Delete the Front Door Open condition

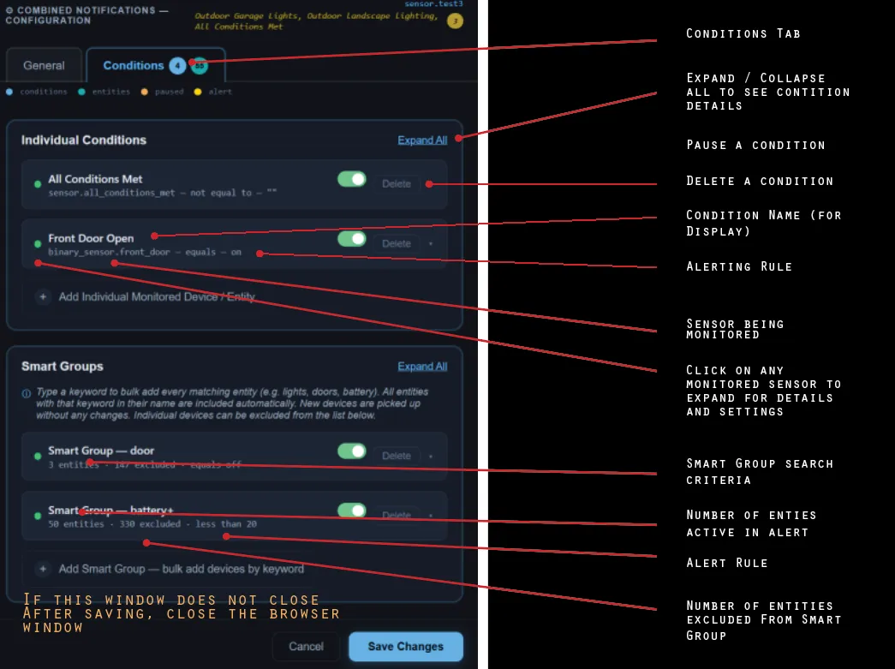point(397,244)
